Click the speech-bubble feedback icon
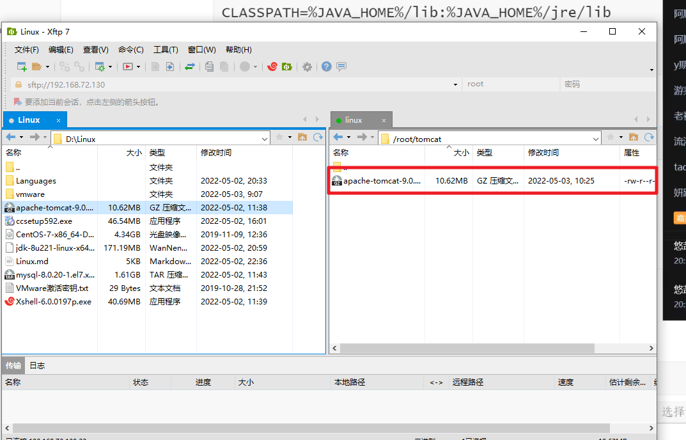This screenshot has height=440, width=686. [x=341, y=67]
